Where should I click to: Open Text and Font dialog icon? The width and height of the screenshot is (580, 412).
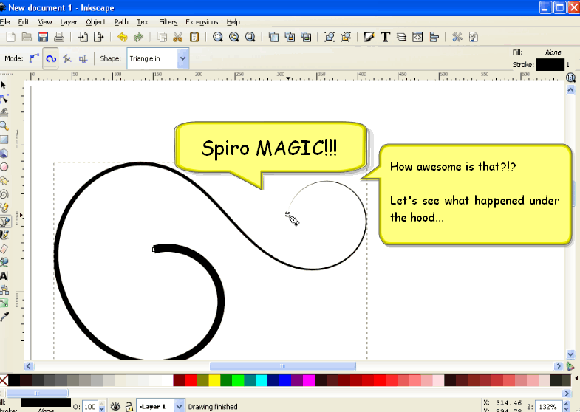pyautogui.click(x=385, y=37)
